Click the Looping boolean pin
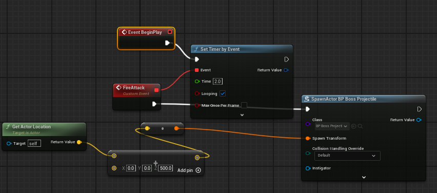 (x=197, y=94)
